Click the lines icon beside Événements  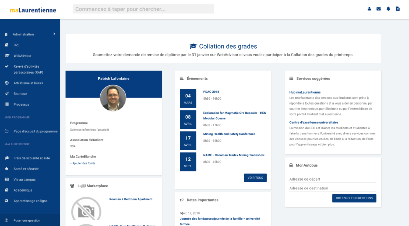[182, 78]
